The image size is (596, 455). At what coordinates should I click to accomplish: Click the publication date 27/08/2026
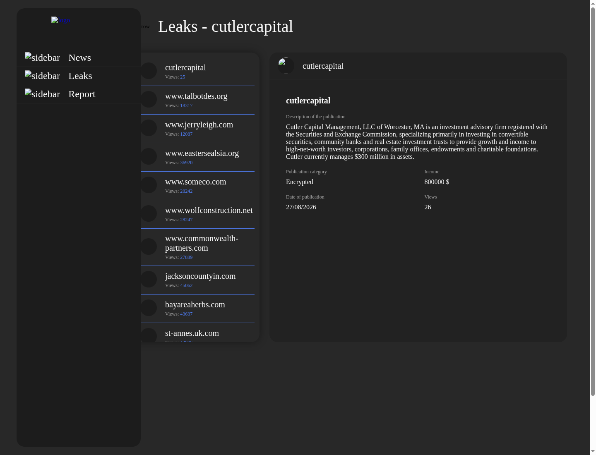tap(301, 207)
